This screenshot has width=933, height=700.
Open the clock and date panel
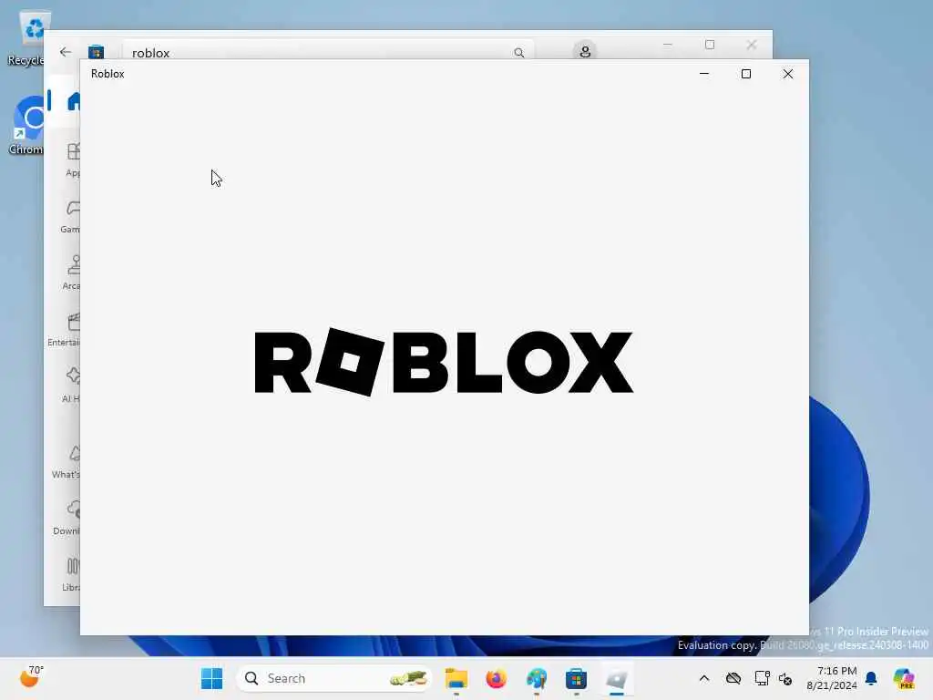point(831,678)
